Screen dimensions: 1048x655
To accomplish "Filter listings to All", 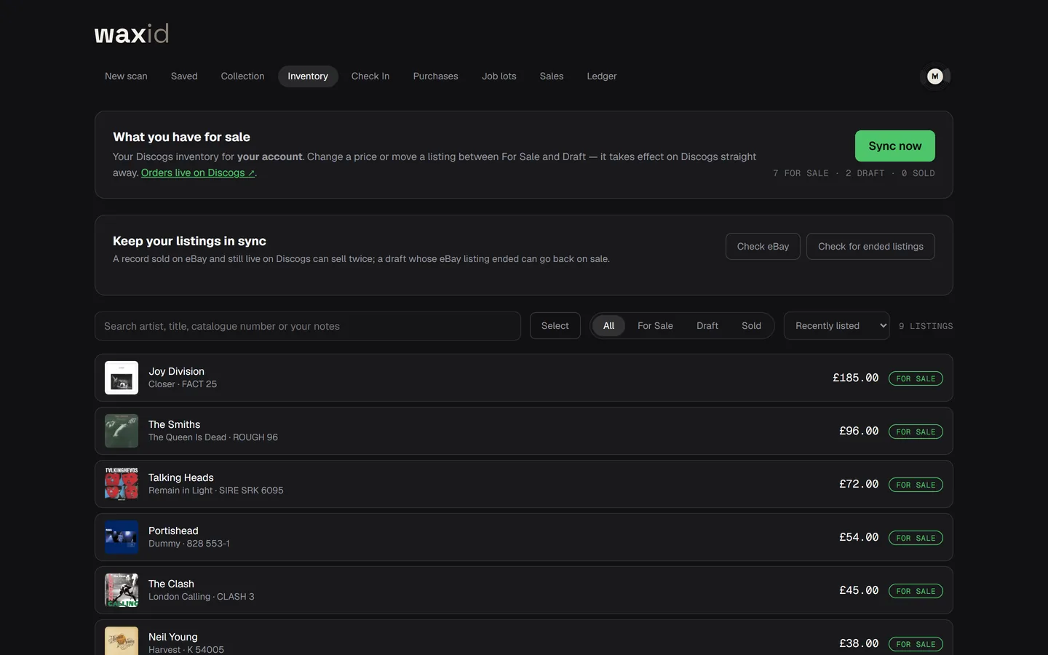I will click(x=608, y=326).
